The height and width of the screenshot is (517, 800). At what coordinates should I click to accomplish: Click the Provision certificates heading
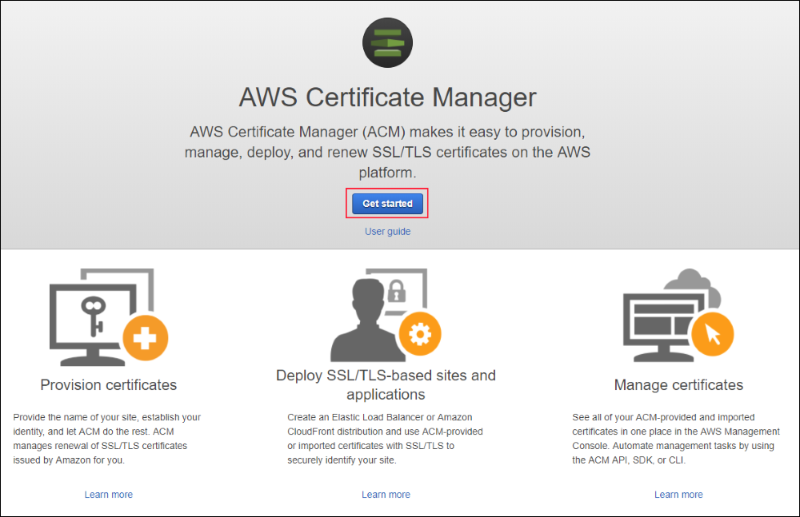pos(109,385)
